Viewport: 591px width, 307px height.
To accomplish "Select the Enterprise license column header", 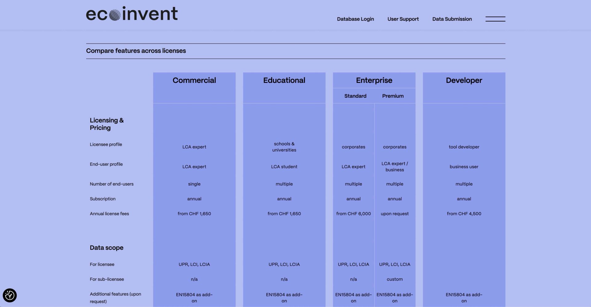I will click(x=374, y=80).
